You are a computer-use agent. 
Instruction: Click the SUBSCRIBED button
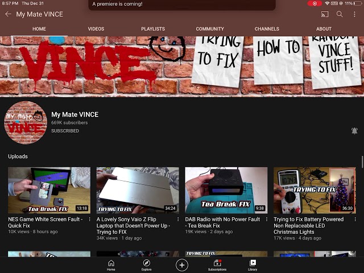point(65,131)
